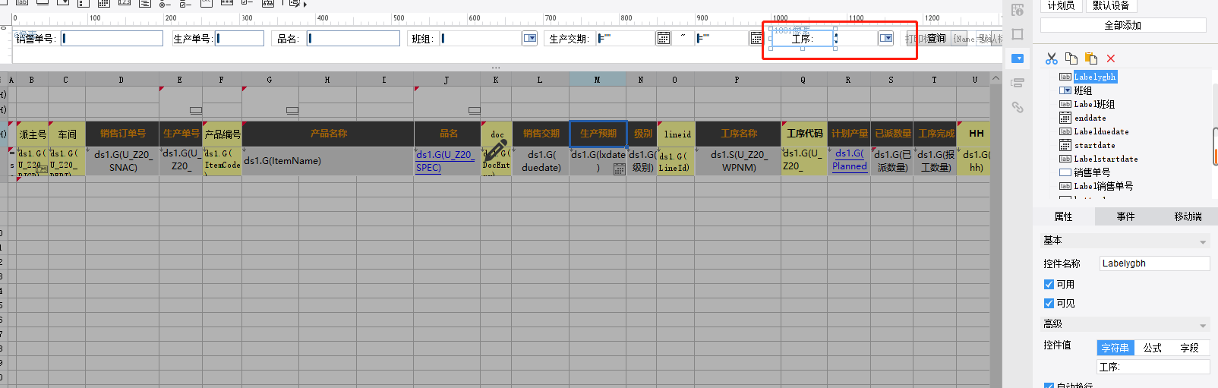This screenshot has height=388, width=1218.
Task: Select column P header
Action: click(x=737, y=80)
